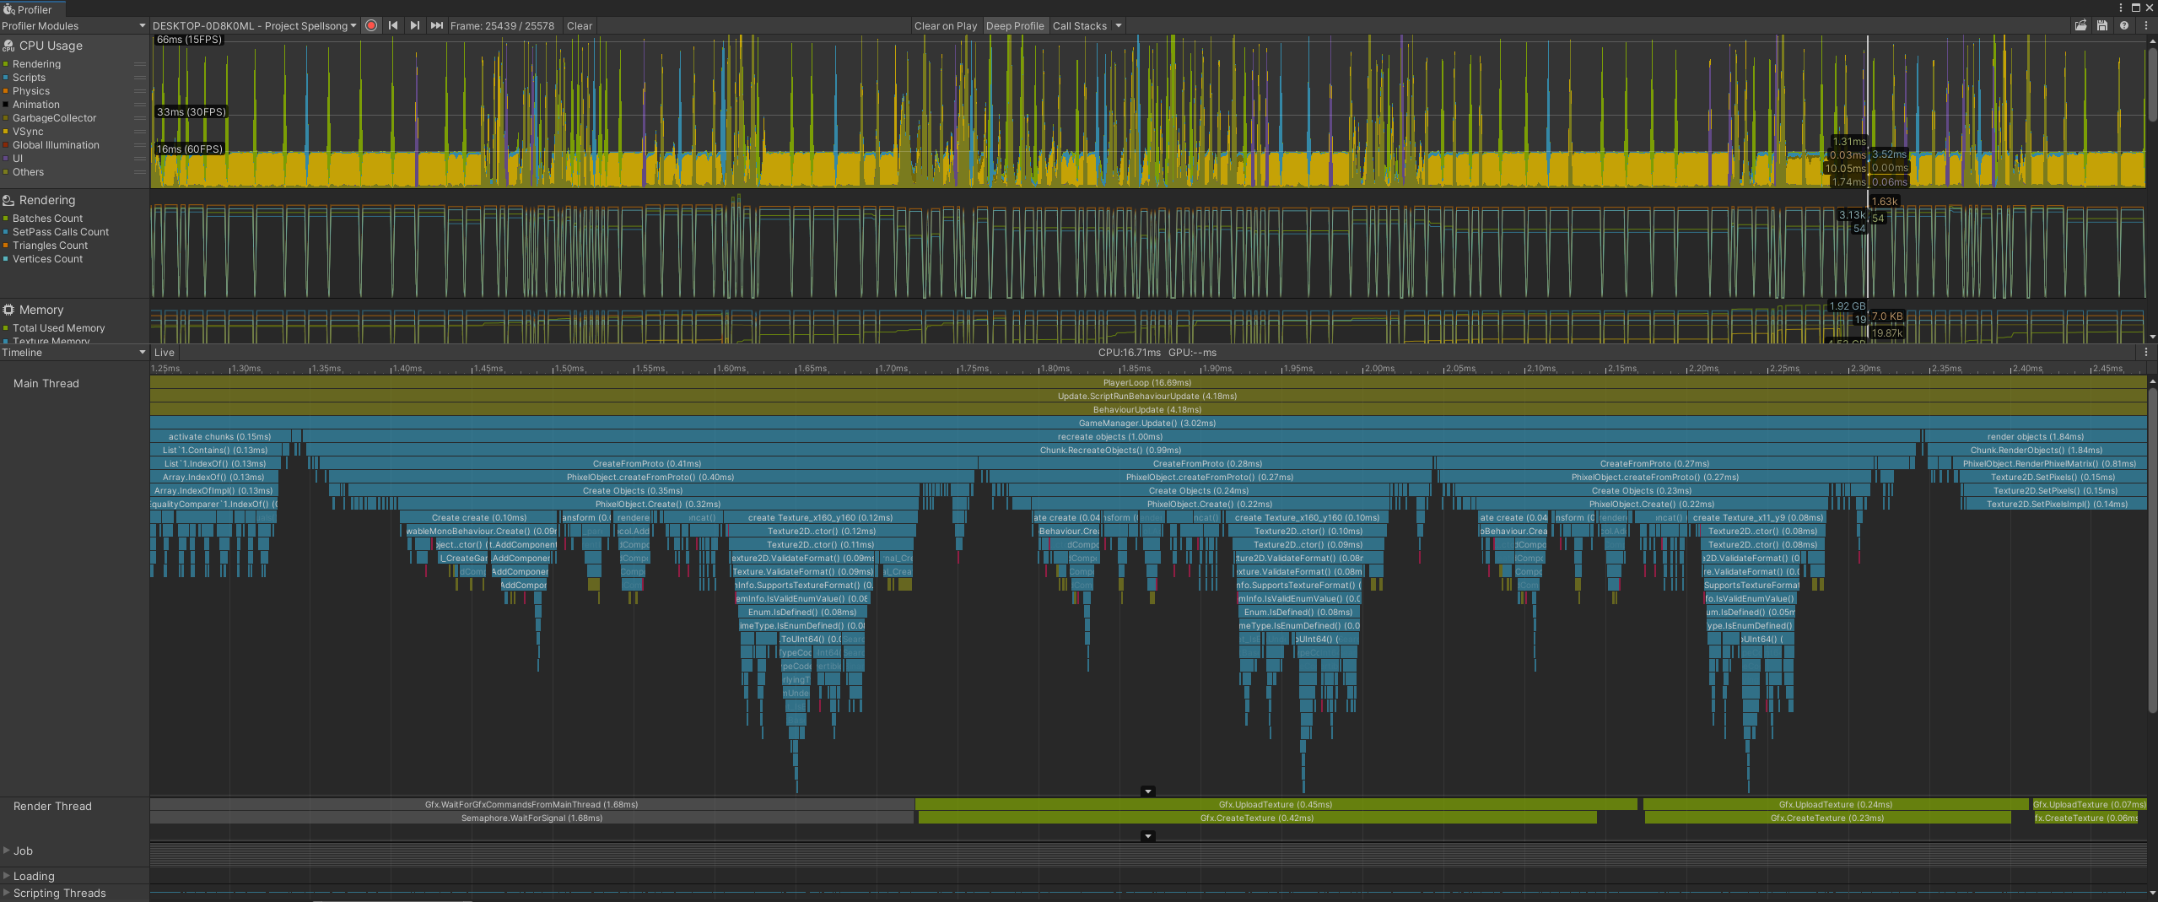Viewport: 2158px width, 902px height.
Task: Select the activate chunks (0.15ms) sample
Action: [x=220, y=436]
